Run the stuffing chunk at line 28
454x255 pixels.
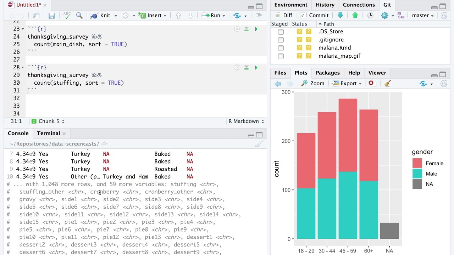(x=256, y=67)
